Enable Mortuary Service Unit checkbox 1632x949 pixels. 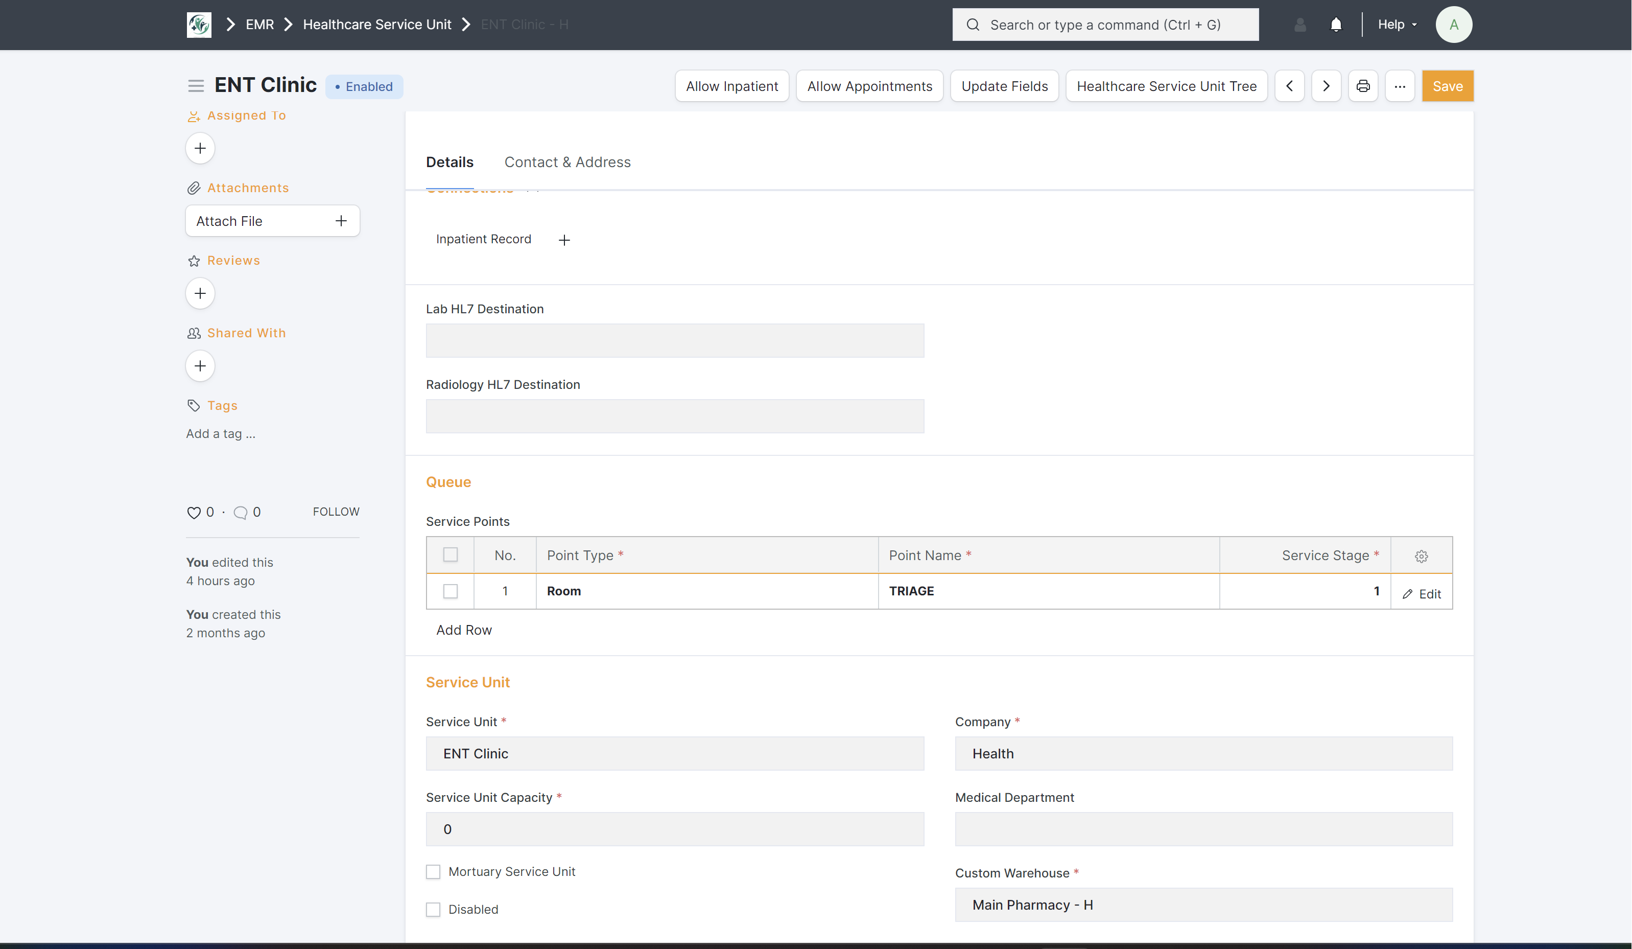[x=433, y=872]
